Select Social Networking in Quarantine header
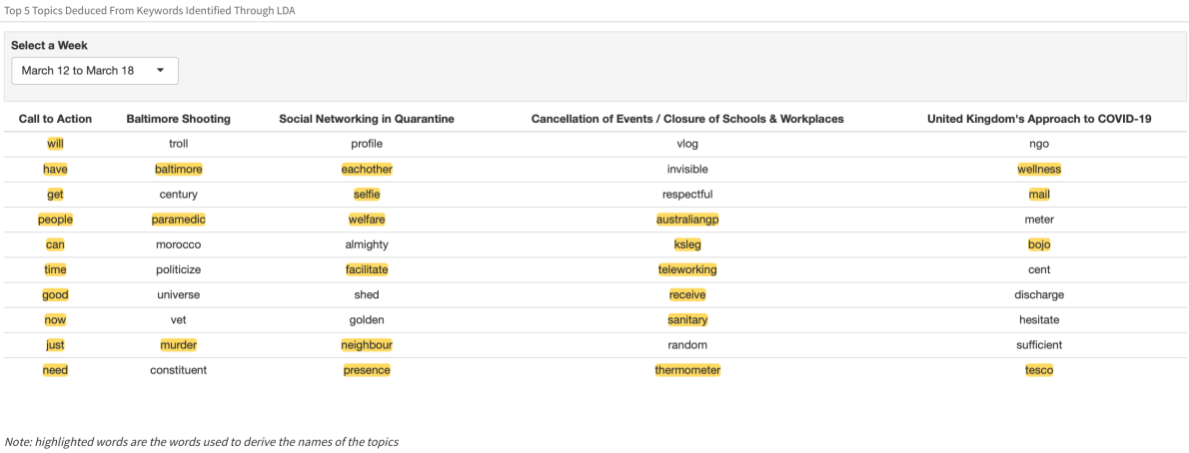Viewport: 1189px width, 453px height. click(x=367, y=119)
